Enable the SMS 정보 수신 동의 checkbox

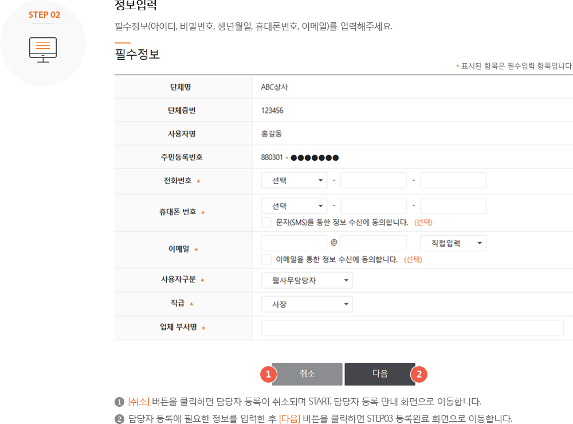pos(266,222)
